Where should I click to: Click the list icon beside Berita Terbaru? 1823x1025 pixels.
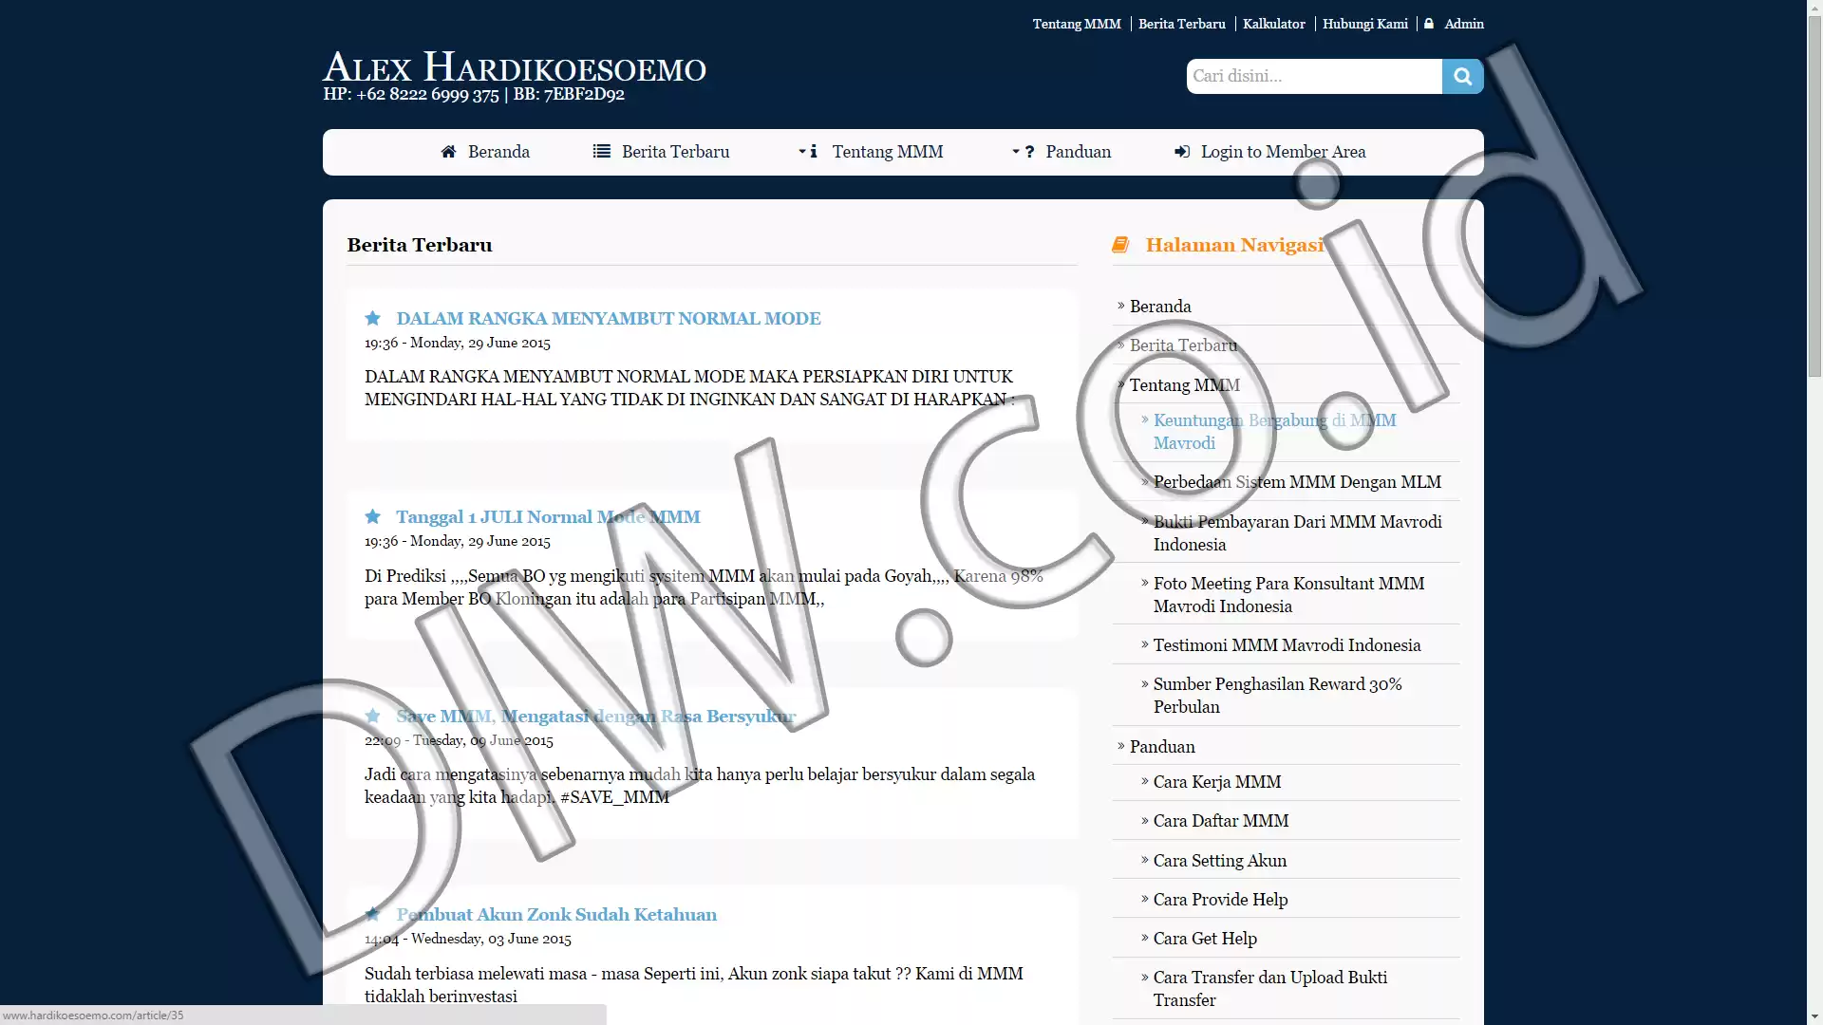pyautogui.click(x=602, y=152)
